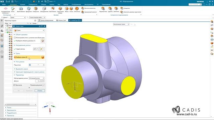Open the 'Только внутри рабо...' scope dropdown
214x120 pixels.
(x=37, y=17)
